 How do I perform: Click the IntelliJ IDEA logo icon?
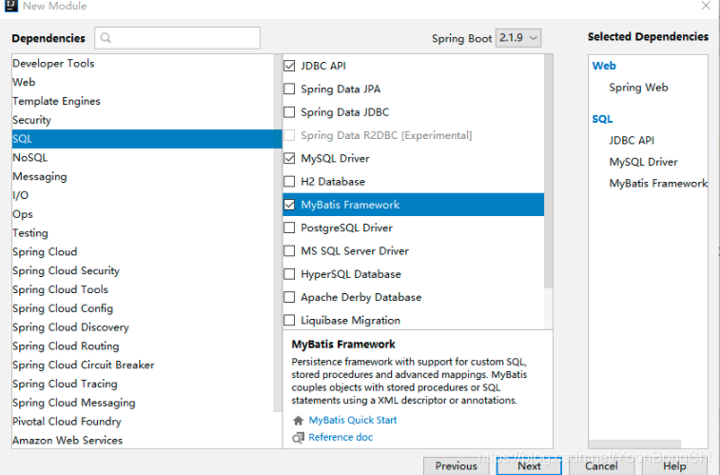pos(10,6)
